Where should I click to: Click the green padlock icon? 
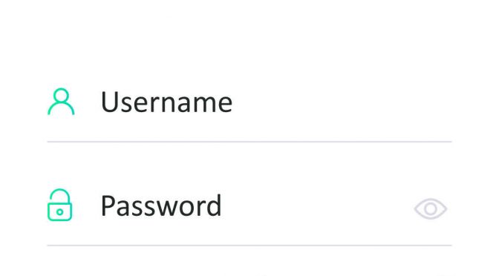tap(60, 205)
